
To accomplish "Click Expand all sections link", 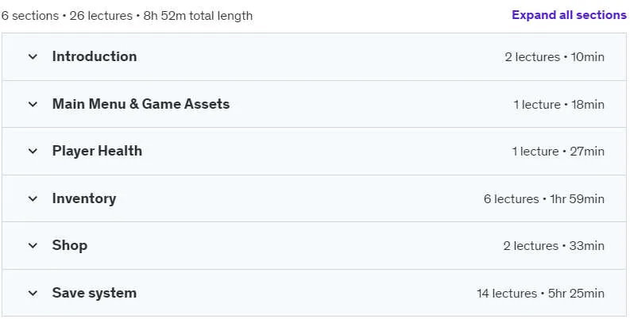I will (569, 15).
